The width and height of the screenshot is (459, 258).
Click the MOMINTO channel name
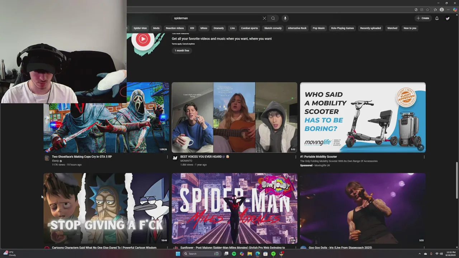(x=186, y=161)
